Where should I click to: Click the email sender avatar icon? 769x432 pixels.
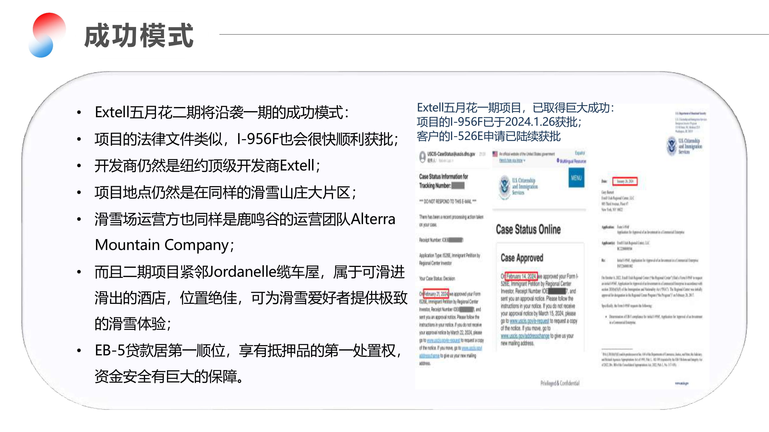[422, 156]
